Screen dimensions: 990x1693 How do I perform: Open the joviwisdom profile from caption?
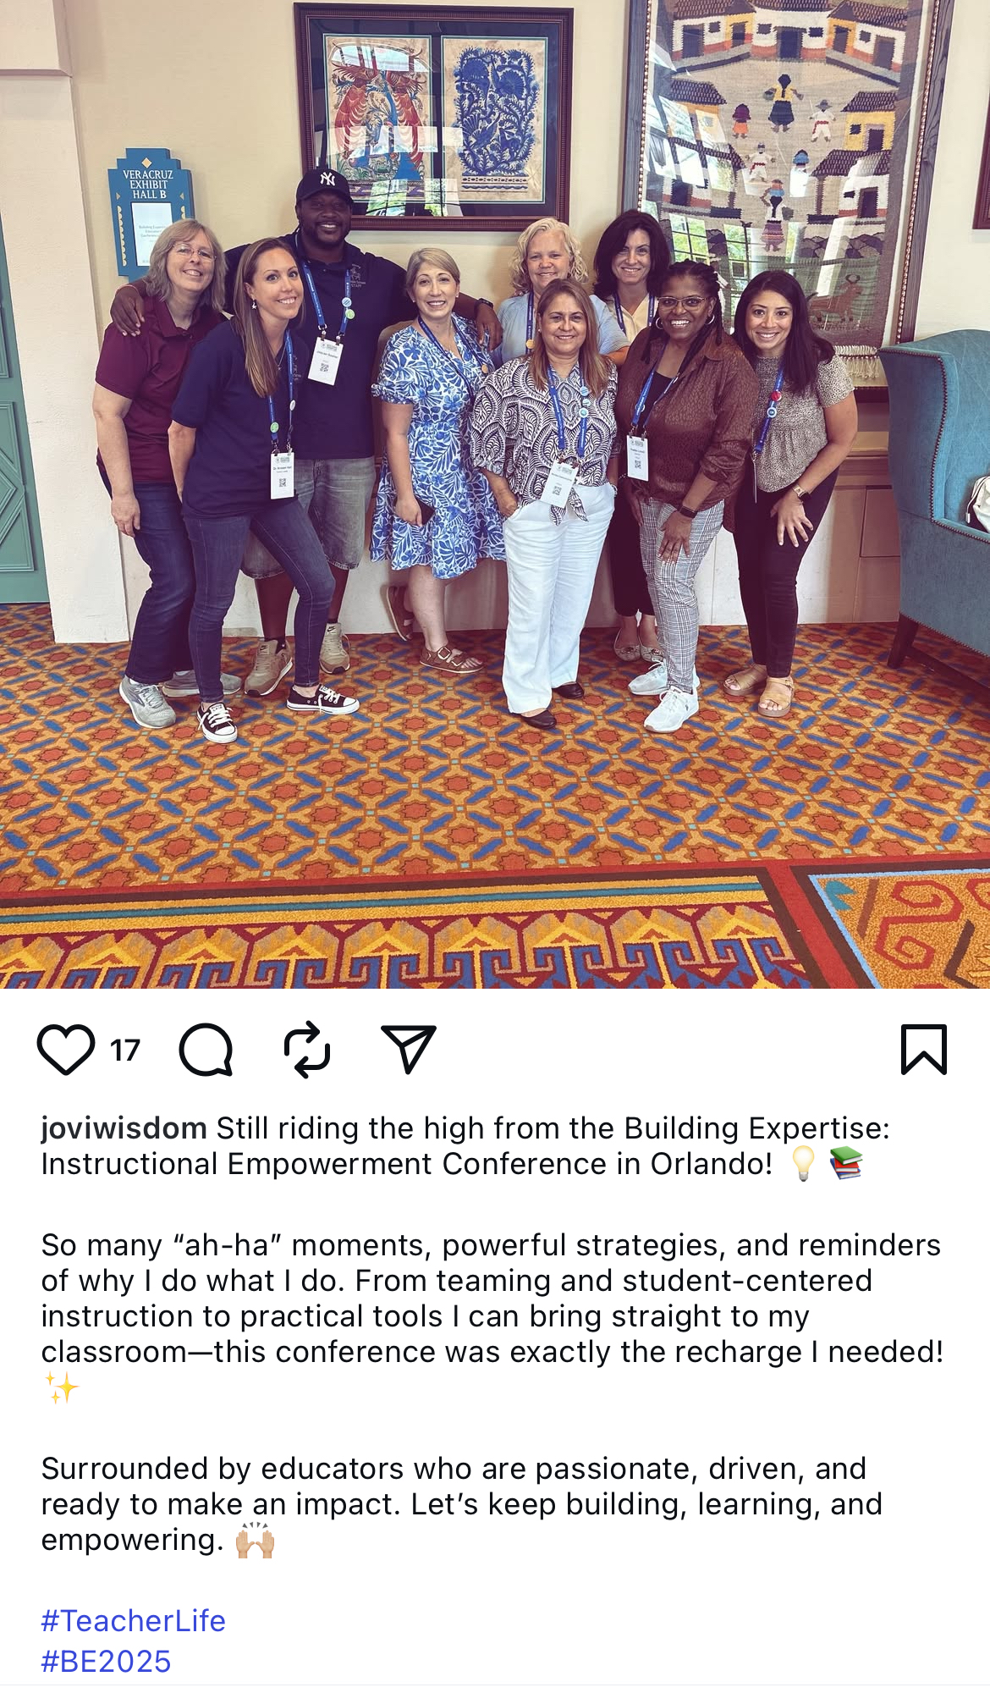pyautogui.click(x=124, y=1128)
